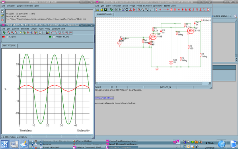Open Hierarchy menu in schematic window
Screen dimensions: 238x149
(x=158, y=6)
